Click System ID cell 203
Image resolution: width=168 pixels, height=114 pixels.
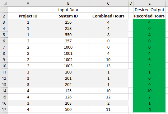(x=68, y=103)
